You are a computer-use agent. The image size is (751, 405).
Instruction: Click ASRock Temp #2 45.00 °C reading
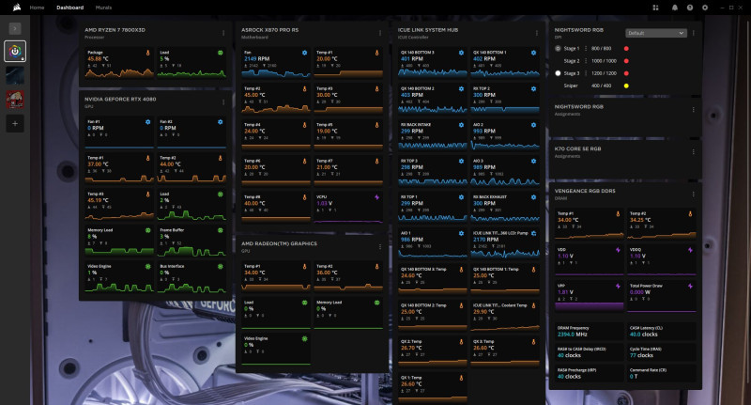tap(254, 95)
